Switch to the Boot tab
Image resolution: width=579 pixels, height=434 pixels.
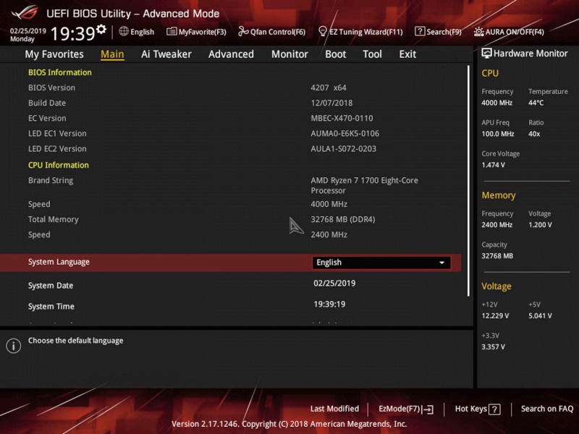point(335,54)
